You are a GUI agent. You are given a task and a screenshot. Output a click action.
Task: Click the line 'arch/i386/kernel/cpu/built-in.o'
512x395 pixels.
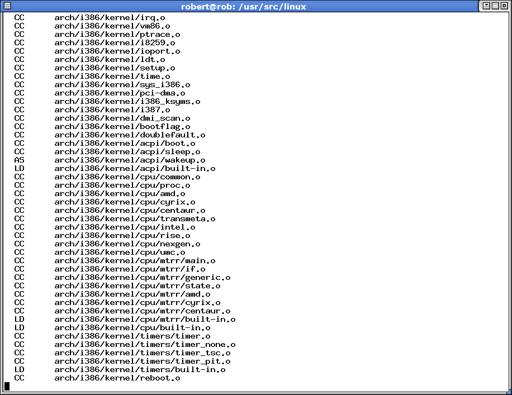(132, 328)
